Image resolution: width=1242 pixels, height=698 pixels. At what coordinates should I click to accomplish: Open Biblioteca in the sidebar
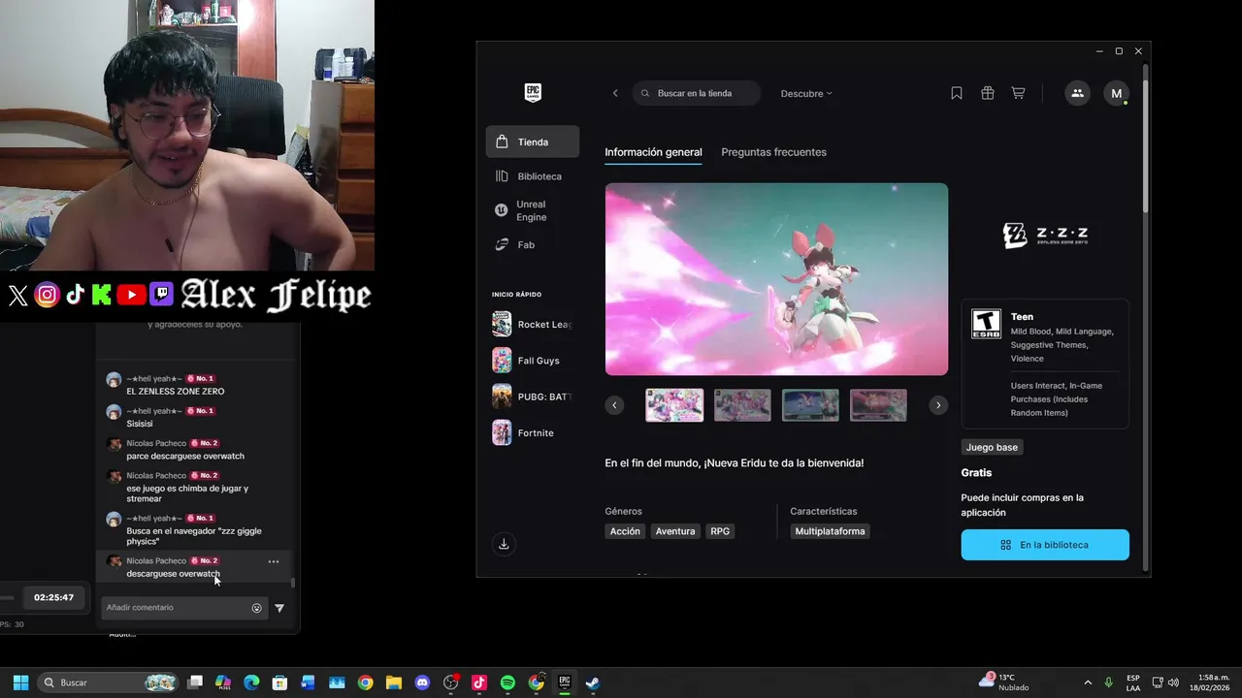[533, 176]
